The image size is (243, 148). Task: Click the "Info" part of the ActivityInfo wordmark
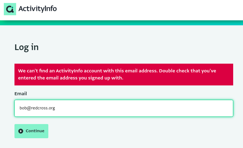[x=50, y=8]
